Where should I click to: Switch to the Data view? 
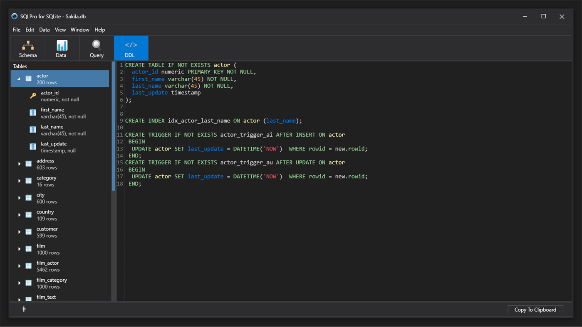[x=61, y=48]
